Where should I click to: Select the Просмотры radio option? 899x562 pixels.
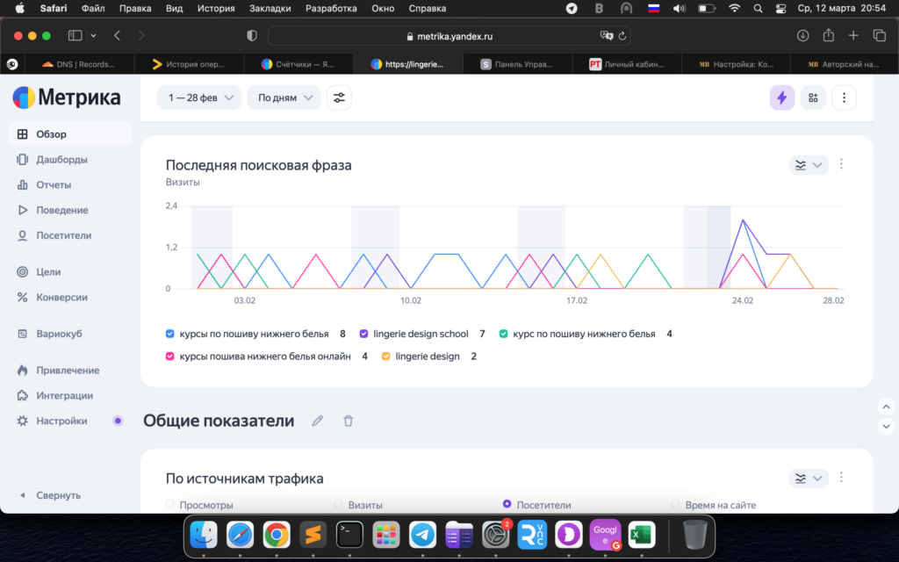pyautogui.click(x=169, y=504)
